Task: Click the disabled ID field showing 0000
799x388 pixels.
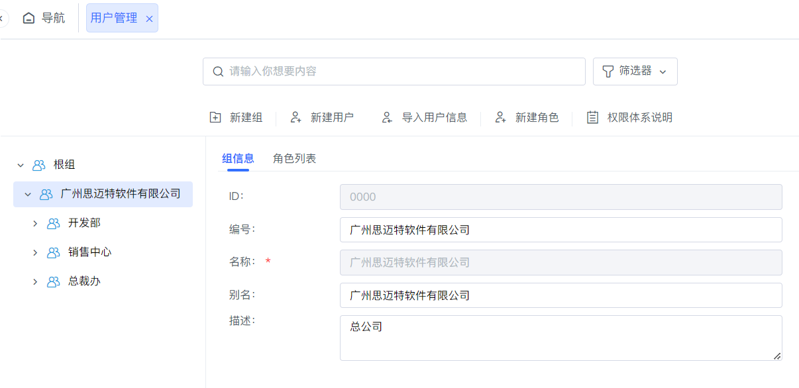Action: 560,197
